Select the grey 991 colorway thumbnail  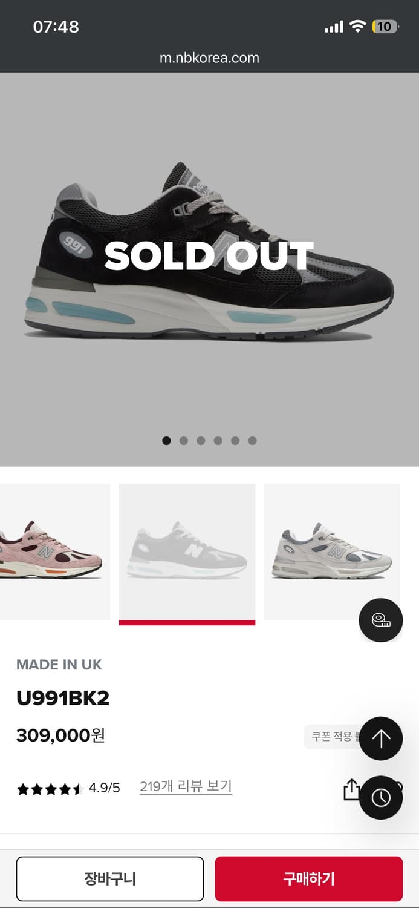pyautogui.click(x=332, y=551)
